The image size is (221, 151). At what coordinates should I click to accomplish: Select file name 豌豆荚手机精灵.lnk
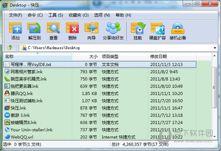(29, 79)
